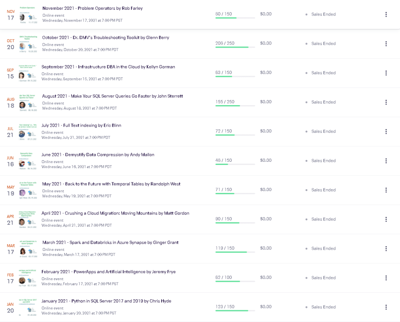Click the March 2021 Ginger Grant event thumbnail
The image size is (400, 322).
click(x=28, y=249)
